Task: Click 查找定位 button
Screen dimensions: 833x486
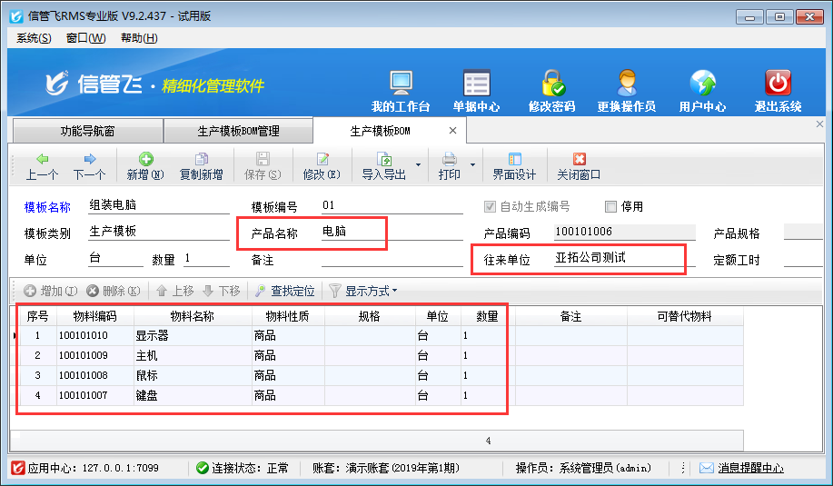Action: (284, 291)
